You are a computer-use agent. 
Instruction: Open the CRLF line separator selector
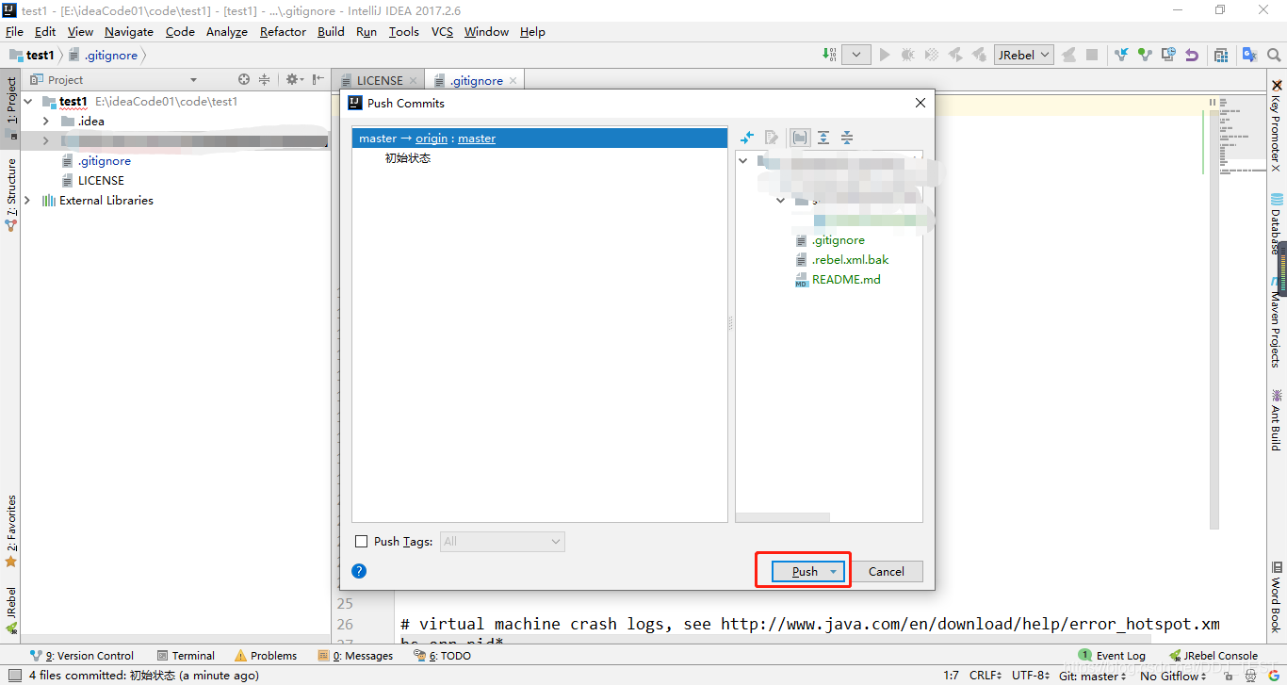coord(986,676)
